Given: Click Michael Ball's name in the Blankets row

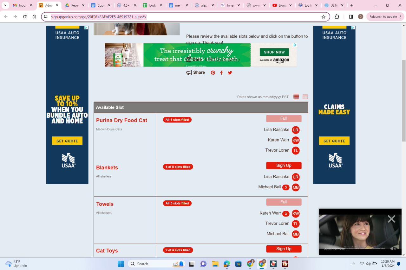Looking at the screenshot, I should point(270,187).
